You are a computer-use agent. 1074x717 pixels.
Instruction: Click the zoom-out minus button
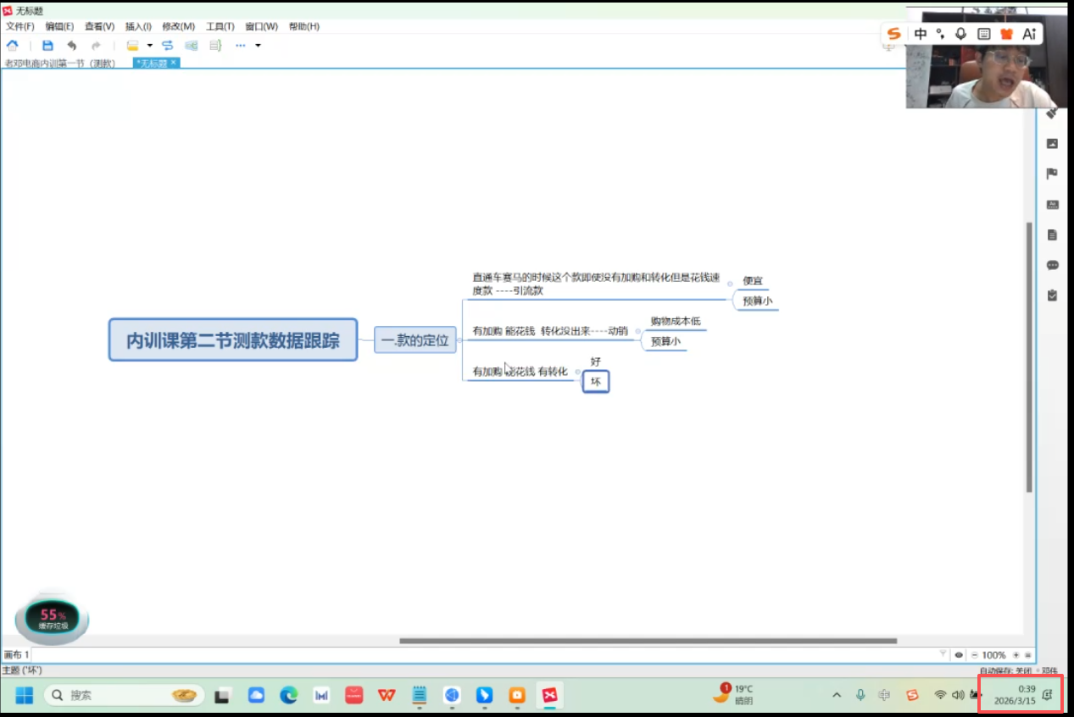point(975,655)
